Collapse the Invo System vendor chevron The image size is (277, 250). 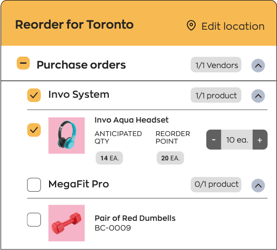tap(258, 96)
